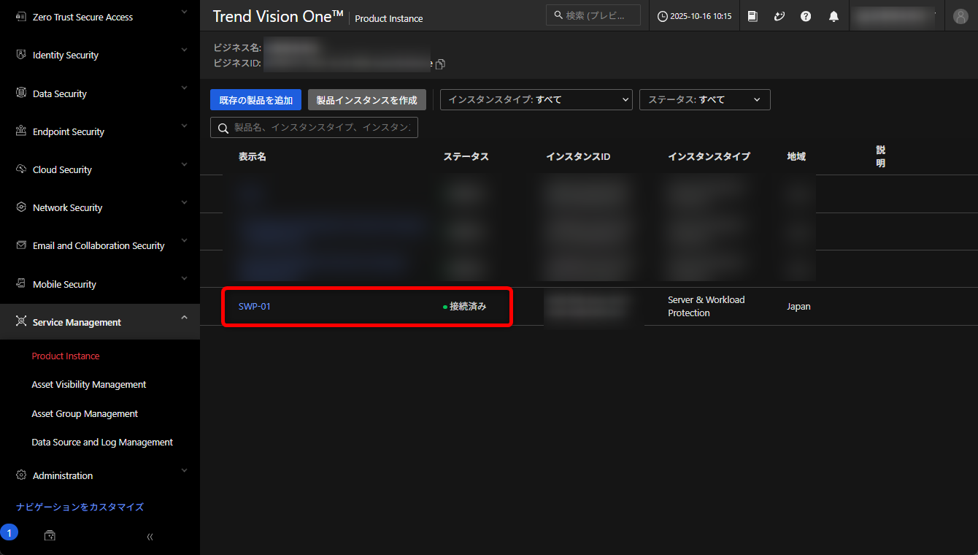Click the Data Security sidebar icon
Screen dimensions: 978x555
pyautogui.click(x=21, y=93)
